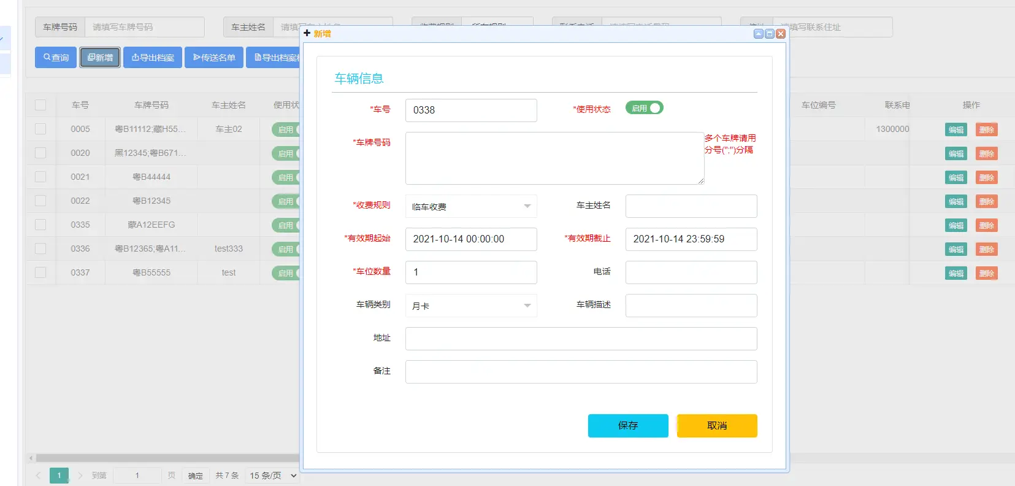
Task: Click the 有效期起始 date field
Action: point(471,239)
